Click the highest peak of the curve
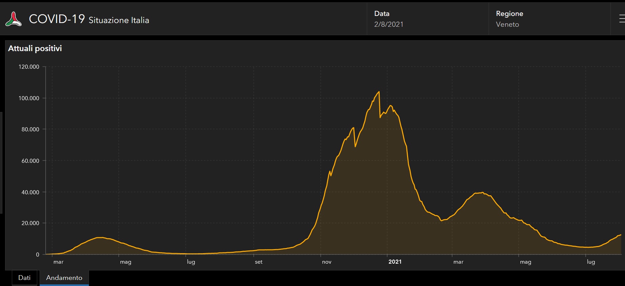 (379, 92)
